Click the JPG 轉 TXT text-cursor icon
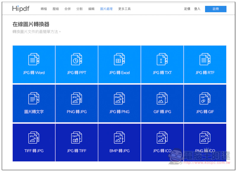The width and height of the screenshot is (237, 172). coord(162,59)
